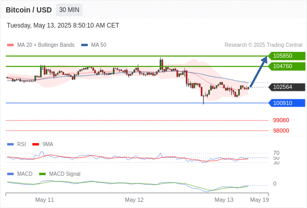Select the May 11 axis label
Image resolution: width=307 pixels, height=208 pixels.
(44, 200)
